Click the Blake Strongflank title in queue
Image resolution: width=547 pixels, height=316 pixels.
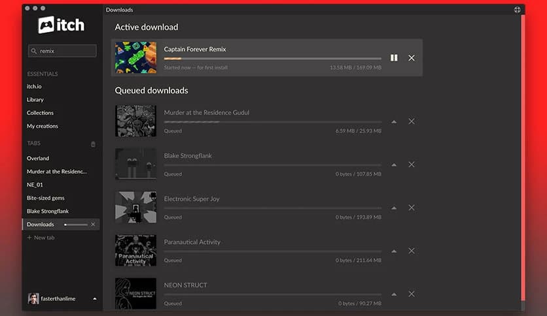pos(188,155)
